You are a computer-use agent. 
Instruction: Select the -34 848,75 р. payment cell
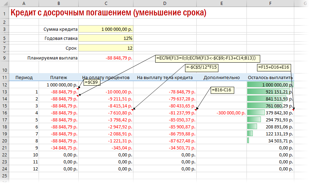point(58,148)
